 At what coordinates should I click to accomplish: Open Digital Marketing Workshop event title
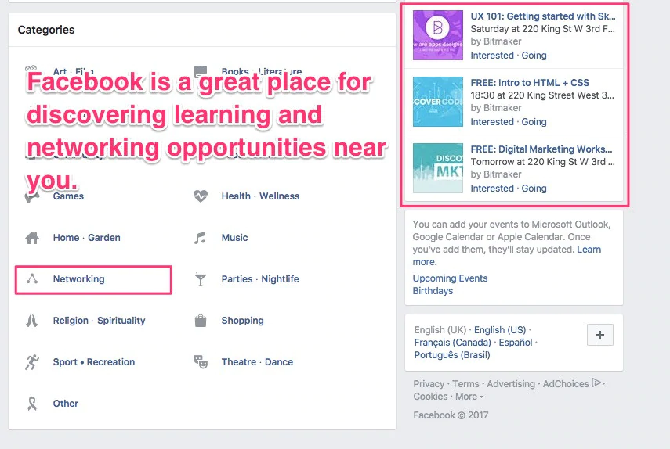coord(541,149)
